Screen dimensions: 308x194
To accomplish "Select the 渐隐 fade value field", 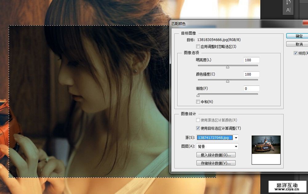I will pyautogui.click(x=251, y=89).
